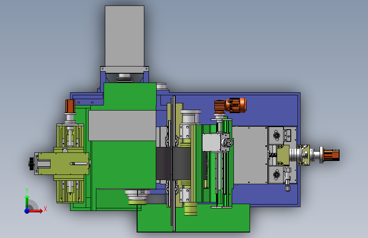Select the upper round fitting on the right gray panel
This screenshot has height=238, width=368.
[277, 136]
